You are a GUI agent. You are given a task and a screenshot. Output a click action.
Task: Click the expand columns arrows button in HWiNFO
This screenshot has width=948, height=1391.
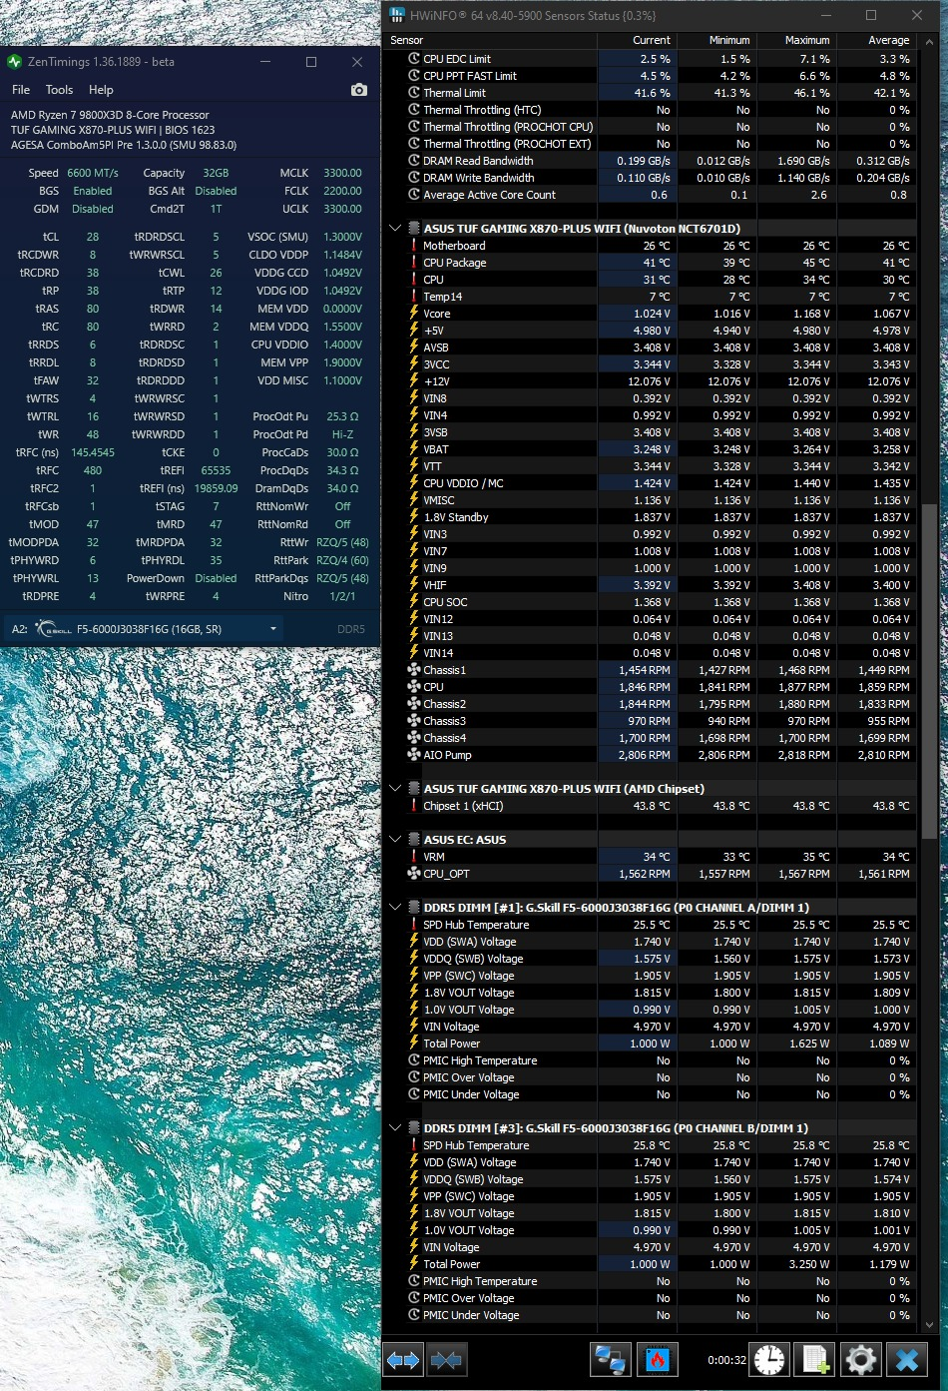tap(403, 1360)
